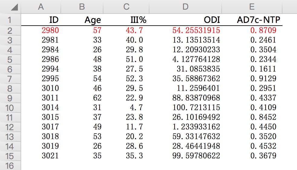Select column A header

pos(41,7)
